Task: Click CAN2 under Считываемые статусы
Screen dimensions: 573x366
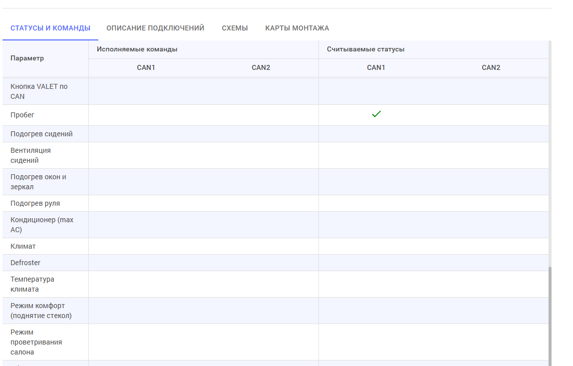Action: pos(491,67)
